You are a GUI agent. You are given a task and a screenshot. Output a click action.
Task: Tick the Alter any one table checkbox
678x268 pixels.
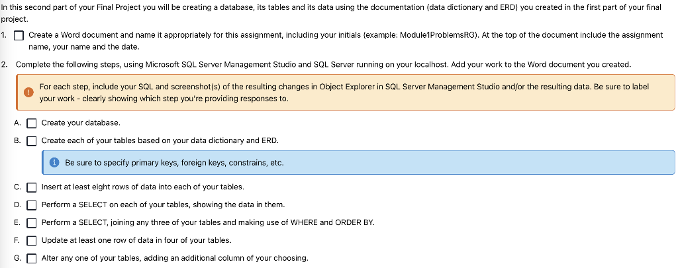click(x=32, y=259)
